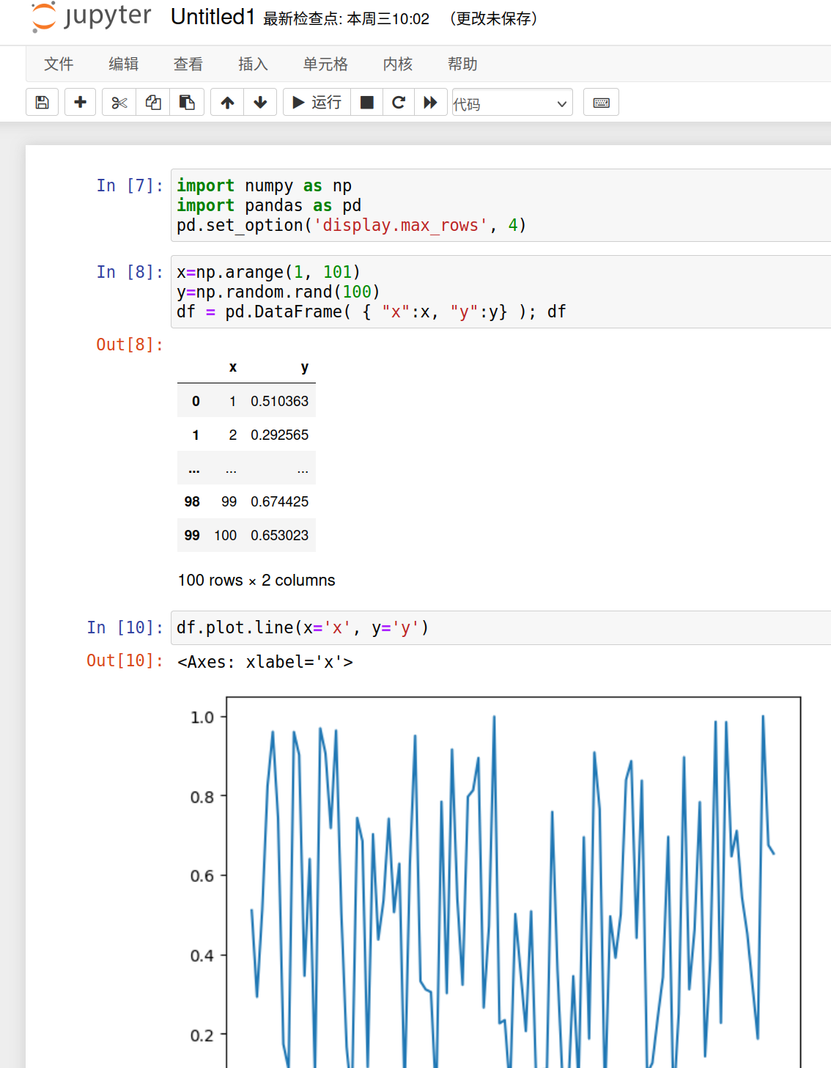831x1068 pixels.
Task: Open the 内核 menu
Action: click(398, 64)
